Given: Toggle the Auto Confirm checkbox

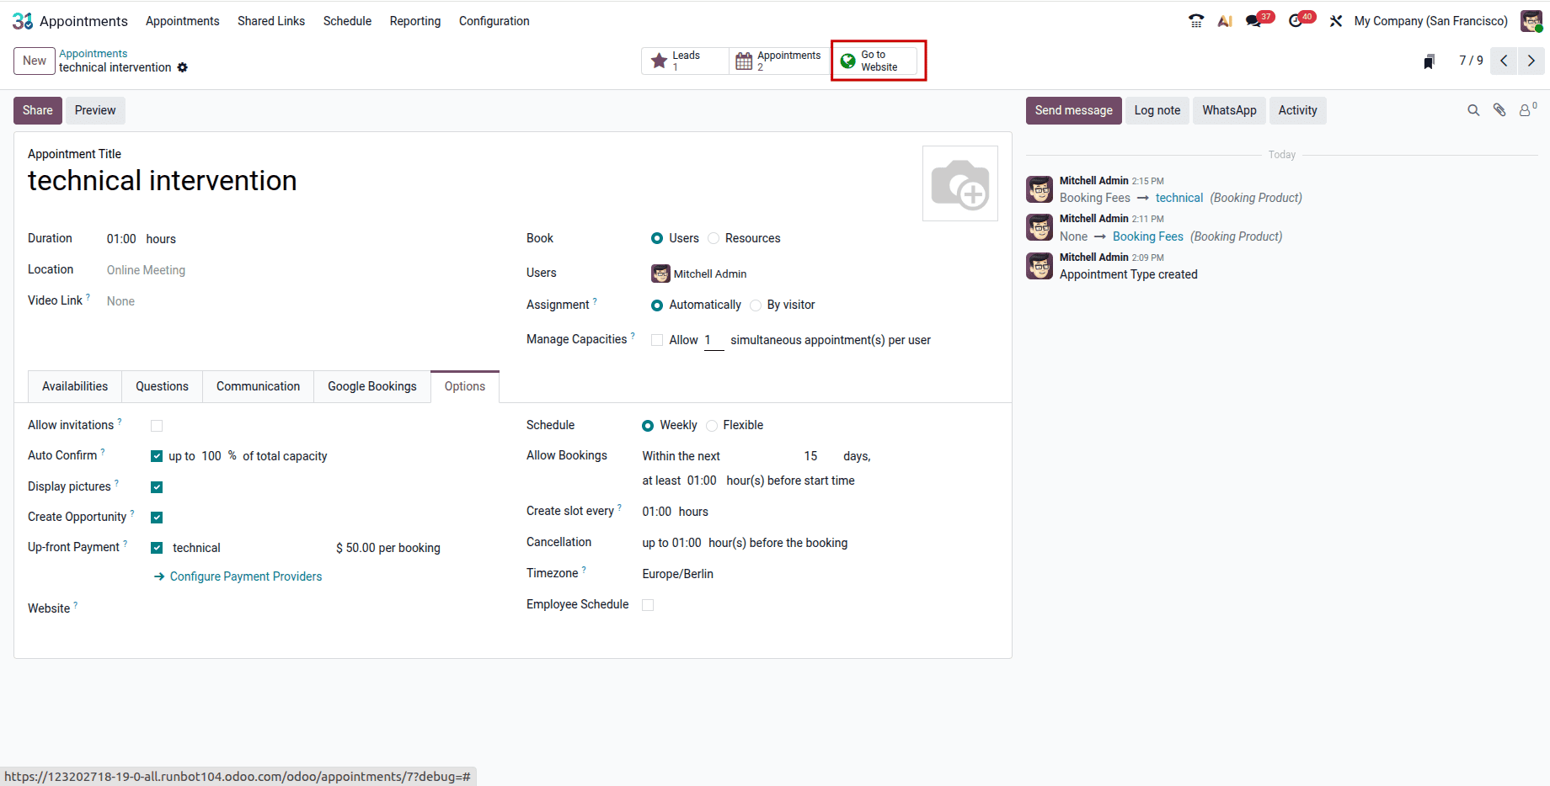Looking at the screenshot, I should tap(157, 456).
